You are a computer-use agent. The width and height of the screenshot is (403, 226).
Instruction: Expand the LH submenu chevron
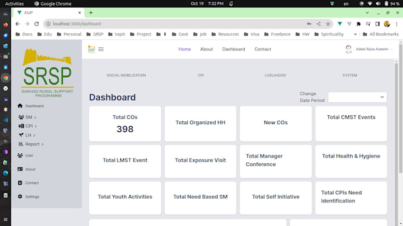pyautogui.click(x=34, y=135)
